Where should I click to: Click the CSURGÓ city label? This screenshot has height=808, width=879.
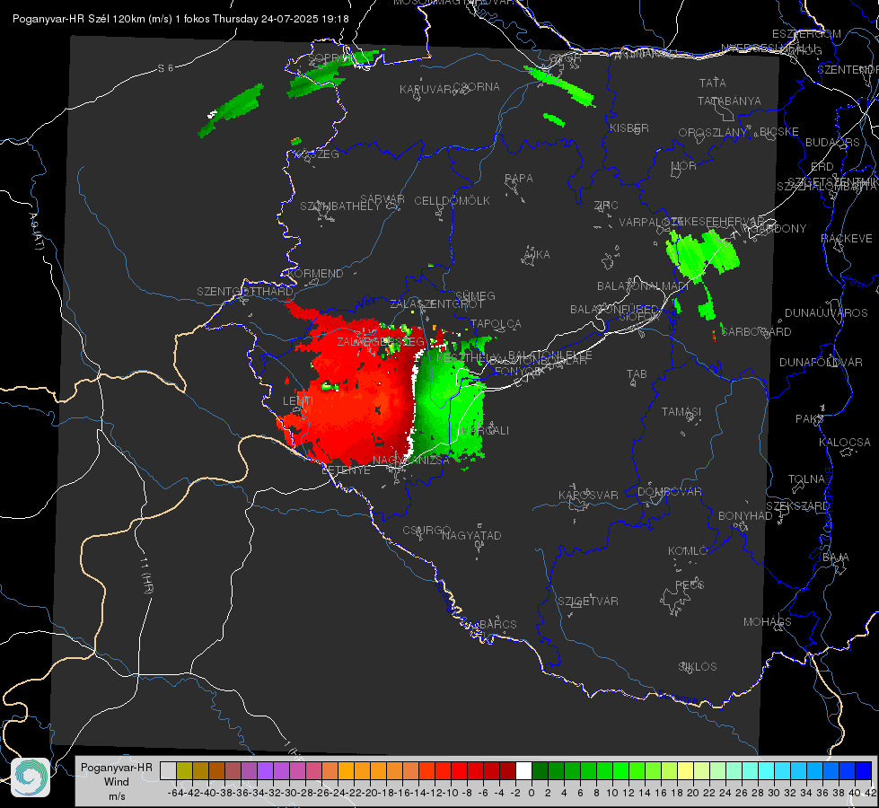(x=426, y=530)
